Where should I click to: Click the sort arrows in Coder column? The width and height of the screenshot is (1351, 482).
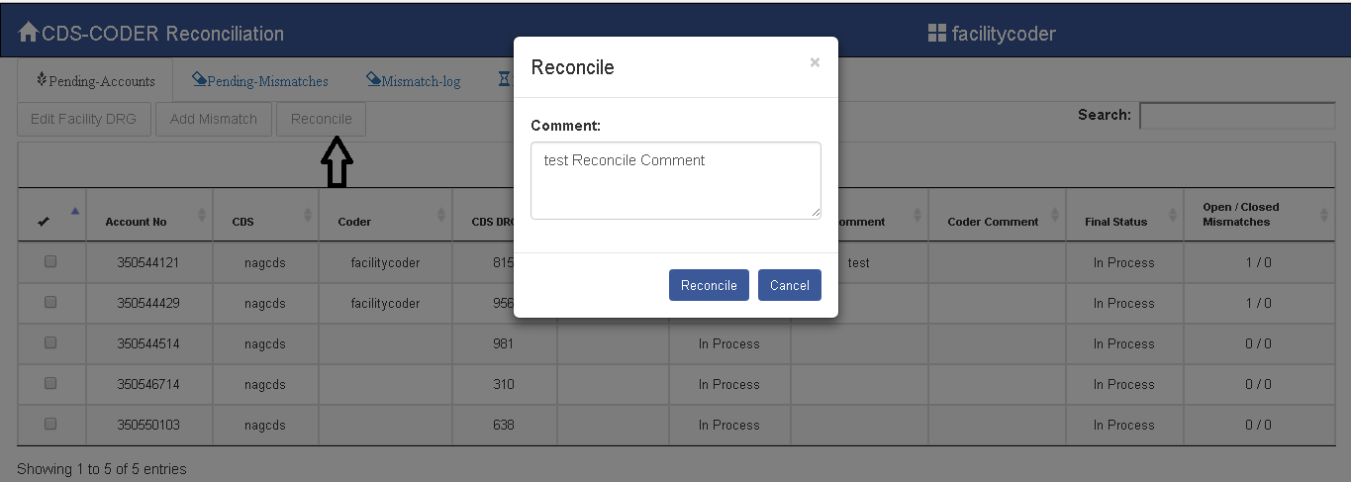441,215
